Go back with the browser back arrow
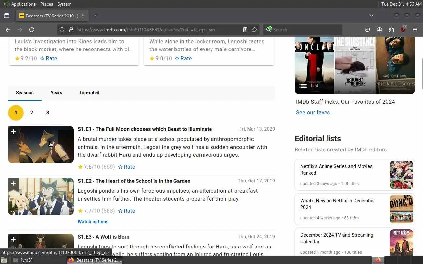423x264 pixels. click(x=8, y=30)
